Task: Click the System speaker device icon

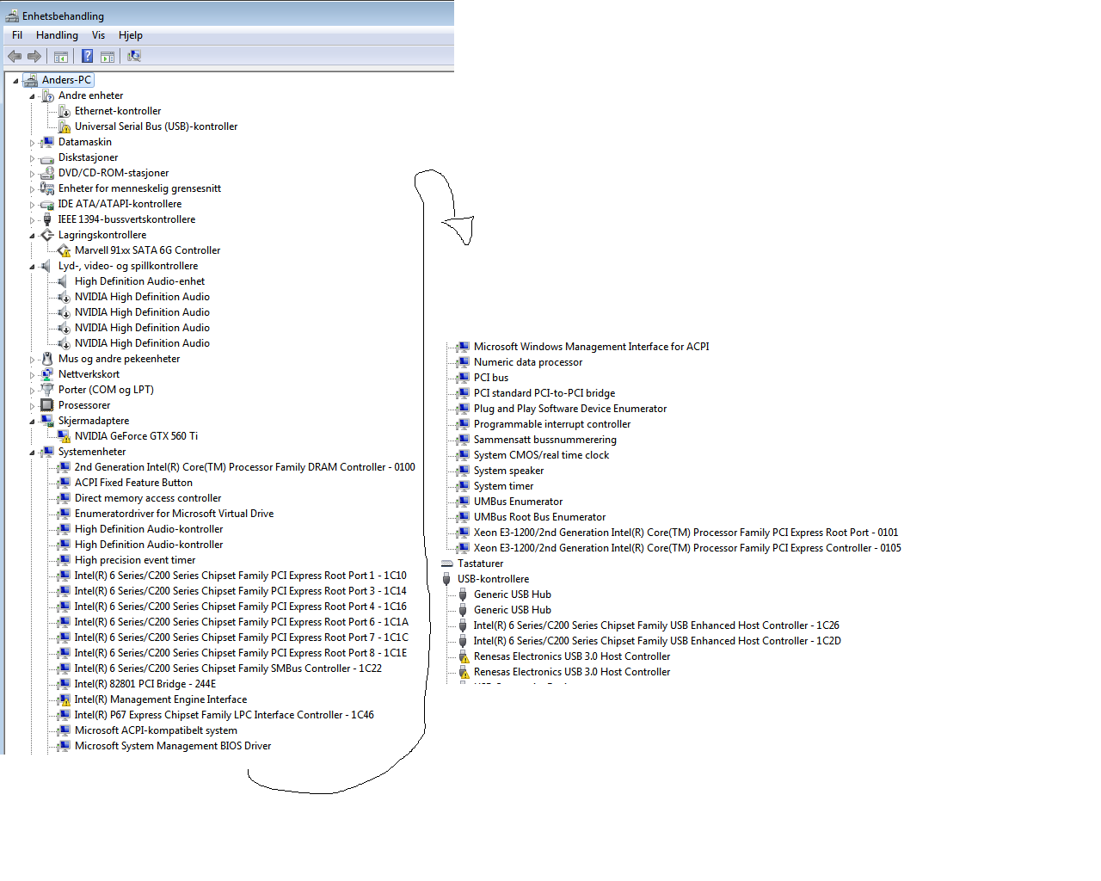Action: pos(463,471)
